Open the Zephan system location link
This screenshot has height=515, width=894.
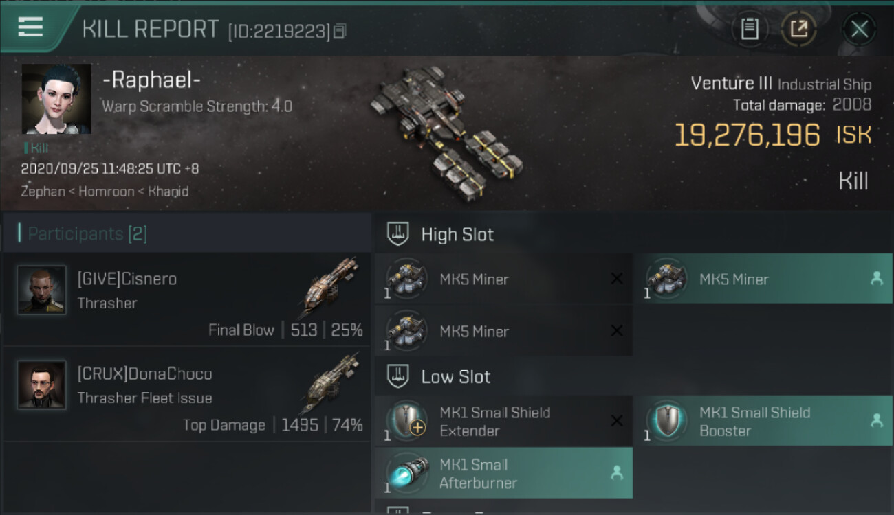43,191
